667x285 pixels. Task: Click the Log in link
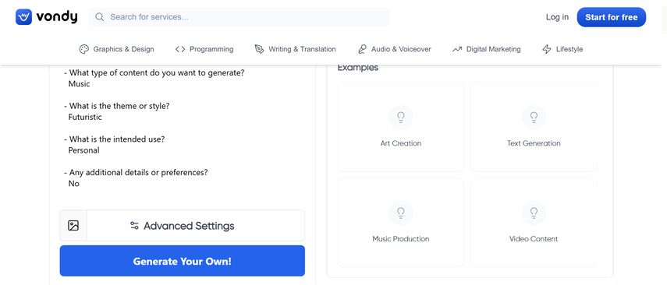tap(557, 17)
